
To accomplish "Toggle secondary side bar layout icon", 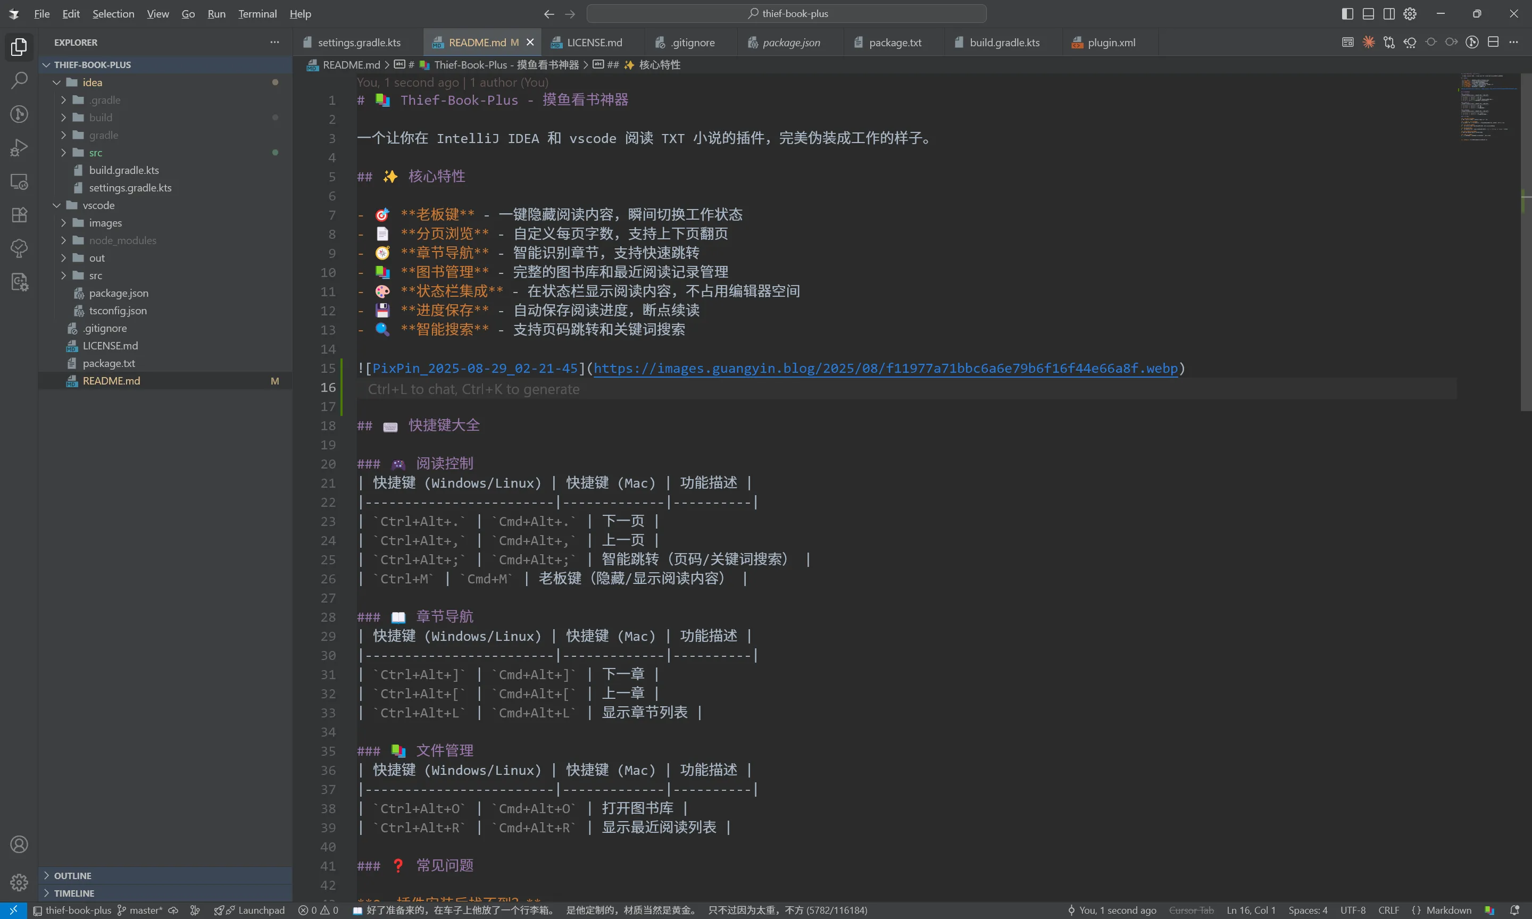I will tap(1389, 14).
